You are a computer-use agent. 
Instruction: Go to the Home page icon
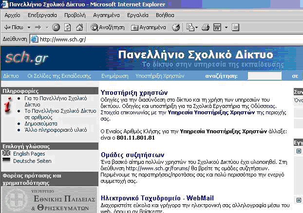pos(79,27)
